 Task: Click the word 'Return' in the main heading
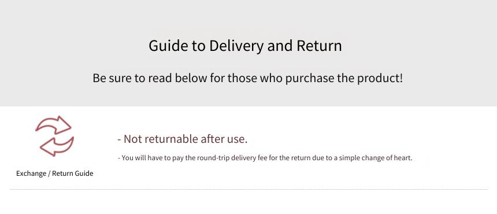pos(319,46)
